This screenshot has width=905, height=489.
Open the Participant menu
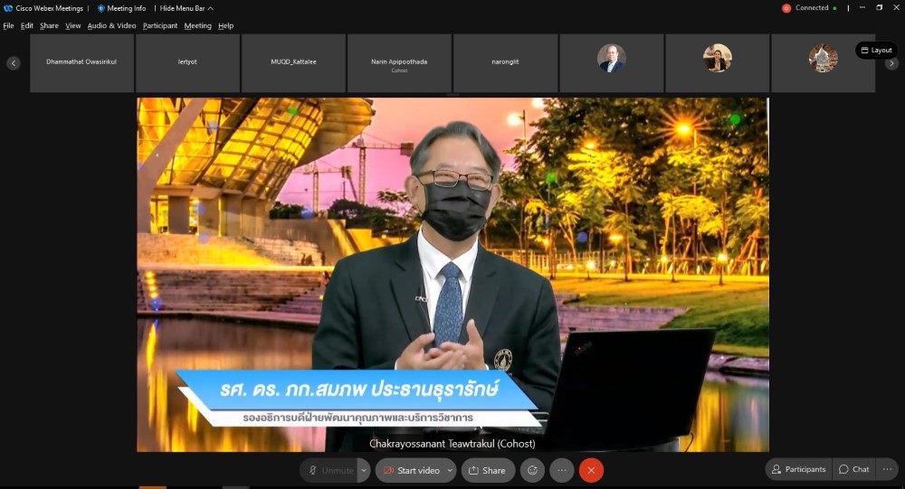click(x=160, y=25)
